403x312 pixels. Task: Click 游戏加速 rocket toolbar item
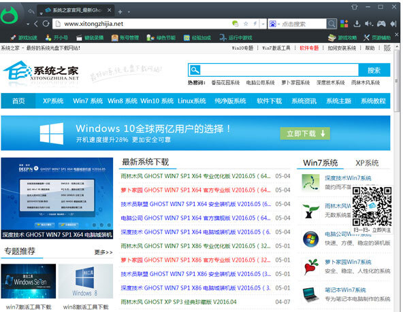(24, 37)
